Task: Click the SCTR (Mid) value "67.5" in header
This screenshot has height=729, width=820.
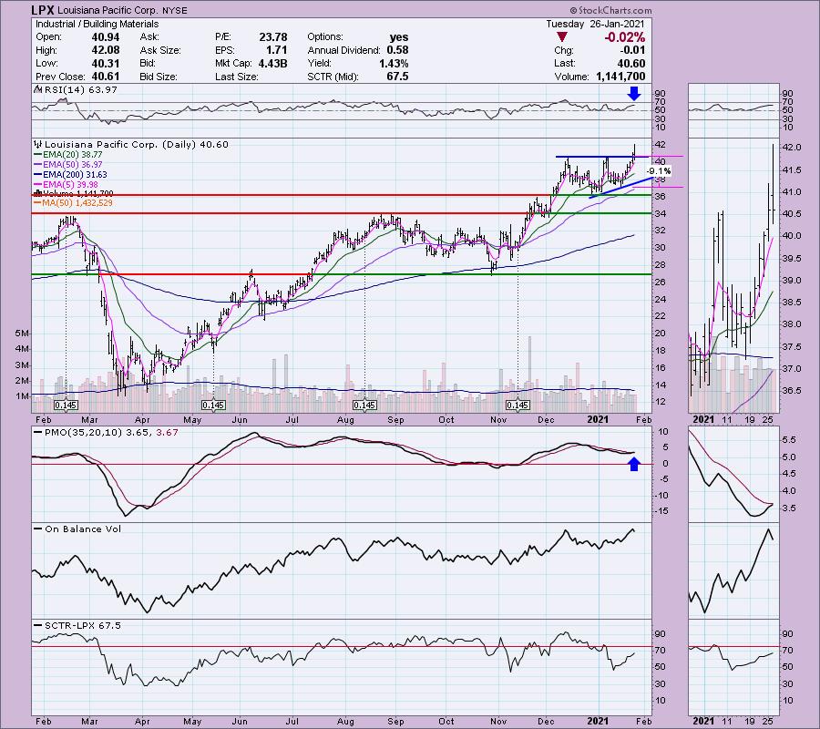Action: point(397,77)
